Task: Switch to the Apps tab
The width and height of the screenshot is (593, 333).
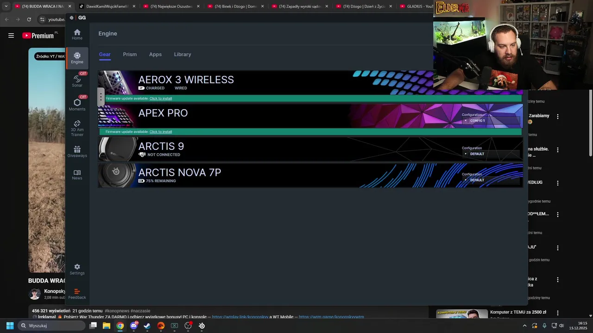Action: 155,55
